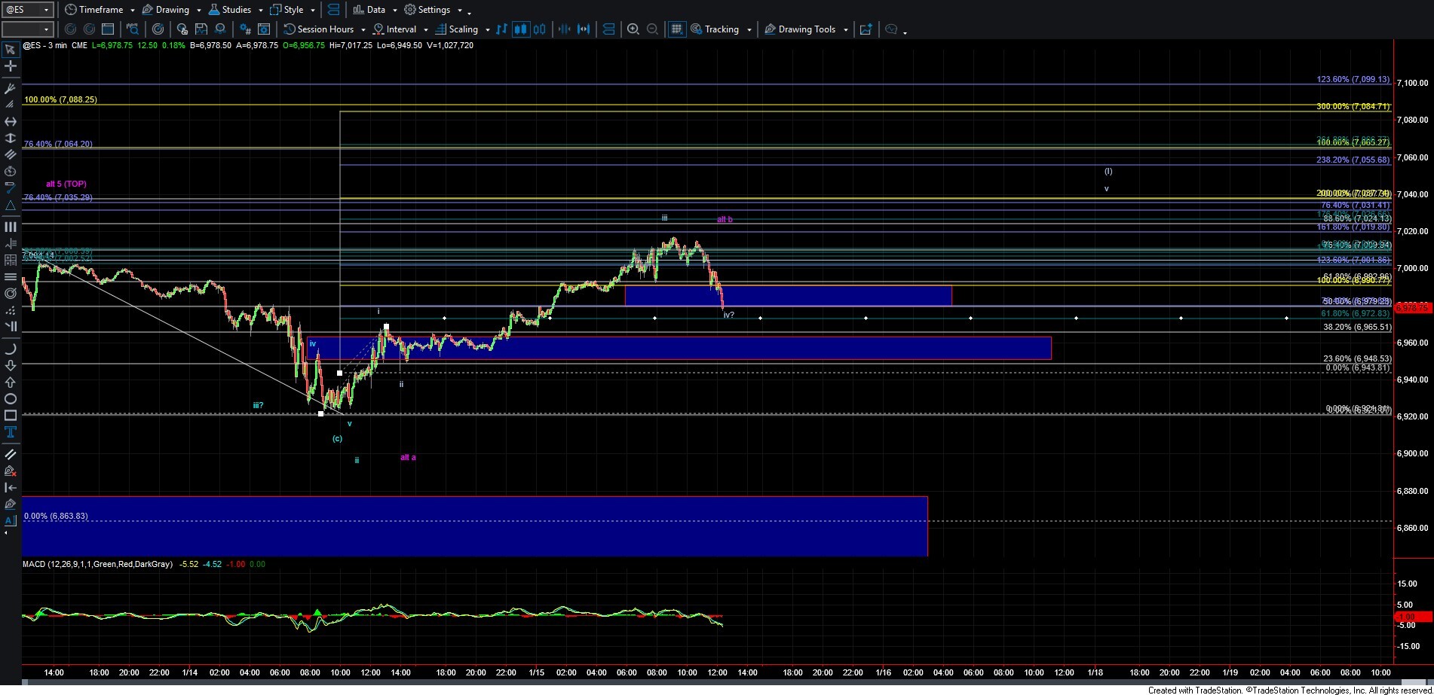The image size is (1434, 695).
Task: Toggle the grid display button
Action: (676, 29)
